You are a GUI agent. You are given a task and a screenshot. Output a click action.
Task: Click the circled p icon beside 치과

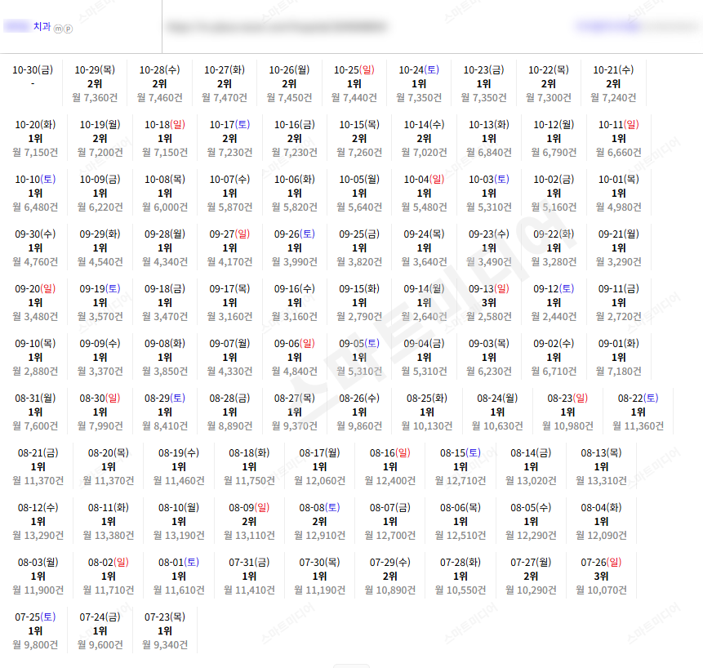click(x=68, y=29)
